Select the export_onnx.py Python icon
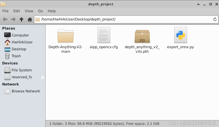The width and height of the screenshot is (219, 127). tap(180, 35)
